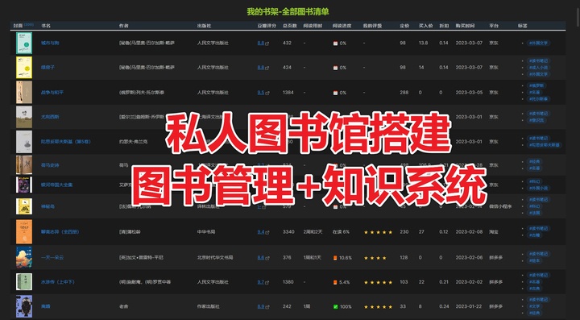
Task: Click the 书名 column header
Action: pyautogui.click(x=46, y=26)
